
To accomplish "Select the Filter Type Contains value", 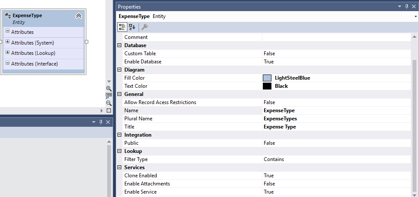I will 336,159.
